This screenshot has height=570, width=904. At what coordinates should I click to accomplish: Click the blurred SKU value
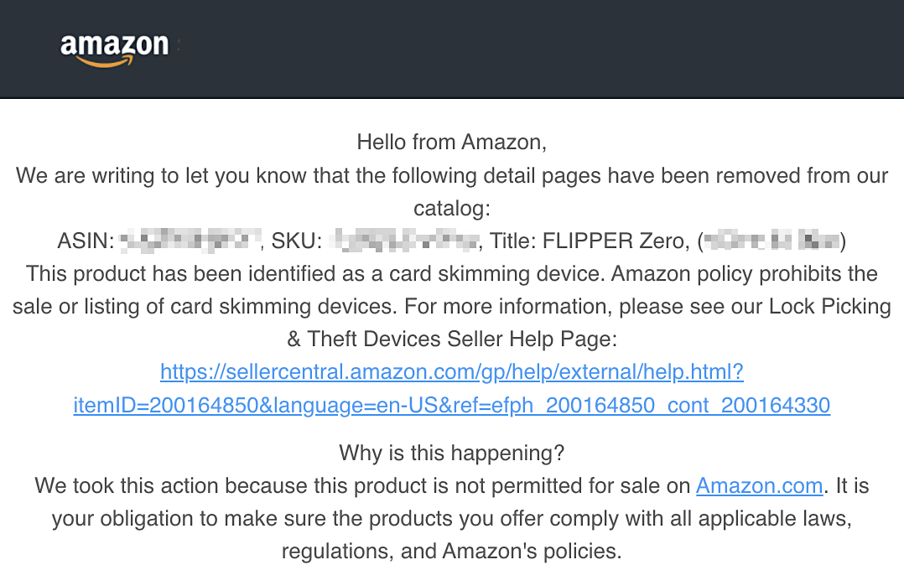pyautogui.click(x=404, y=241)
